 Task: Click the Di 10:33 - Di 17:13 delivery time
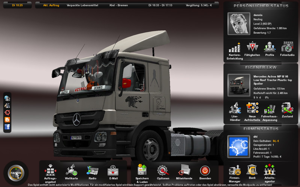160,5
